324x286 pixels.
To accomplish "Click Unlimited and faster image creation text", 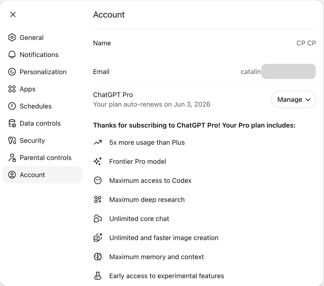I will tap(164, 238).
